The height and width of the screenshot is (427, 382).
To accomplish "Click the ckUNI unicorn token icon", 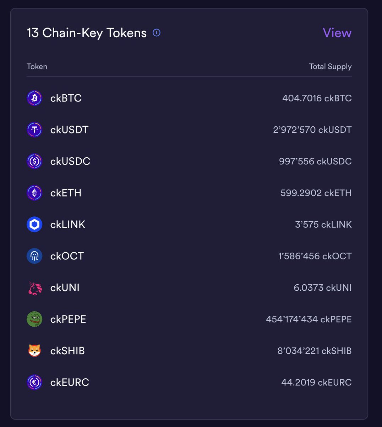I will (x=34, y=288).
